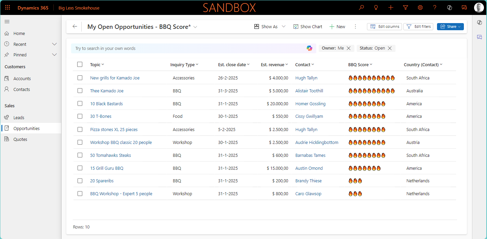Click the plus quick create icon in top bar
This screenshot has height=239, width=487.
tap(391, 7)
